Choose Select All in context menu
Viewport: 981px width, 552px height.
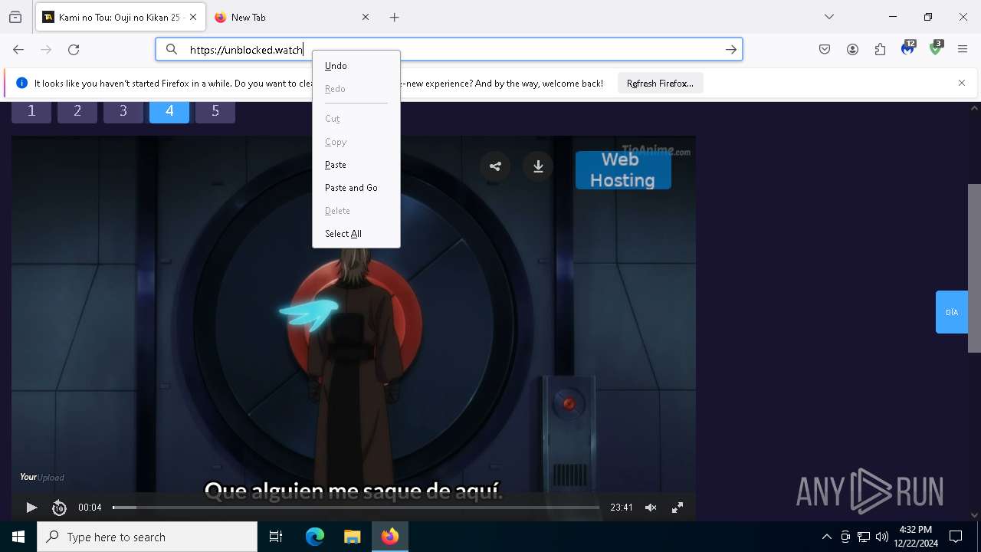(x=356, y=234)
